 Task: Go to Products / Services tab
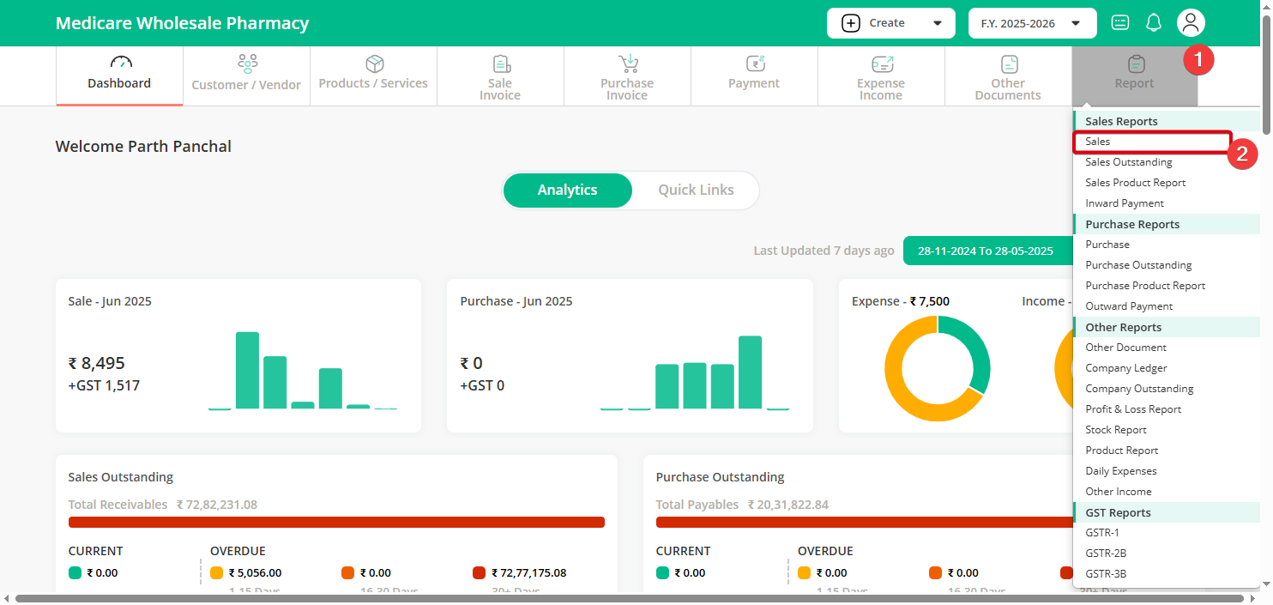(x=373, y=76)
